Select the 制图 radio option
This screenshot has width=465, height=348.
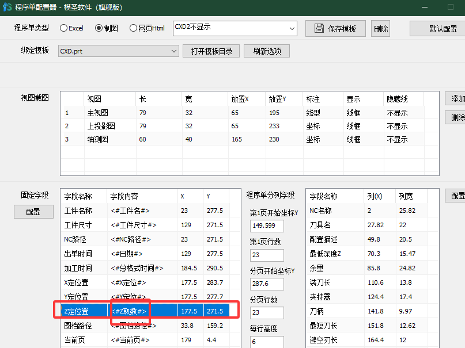[107, 28]
